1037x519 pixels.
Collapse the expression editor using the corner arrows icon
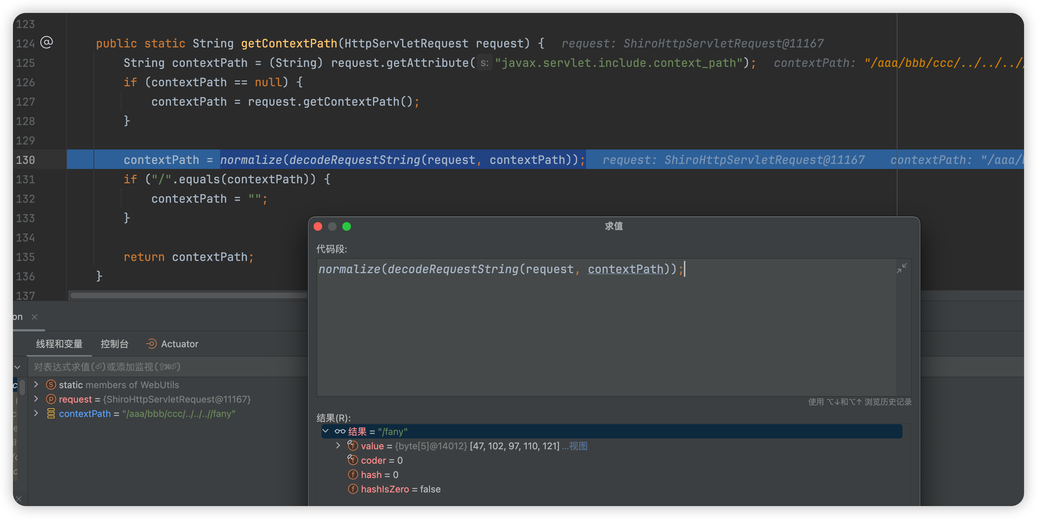[x=901, y=268]
